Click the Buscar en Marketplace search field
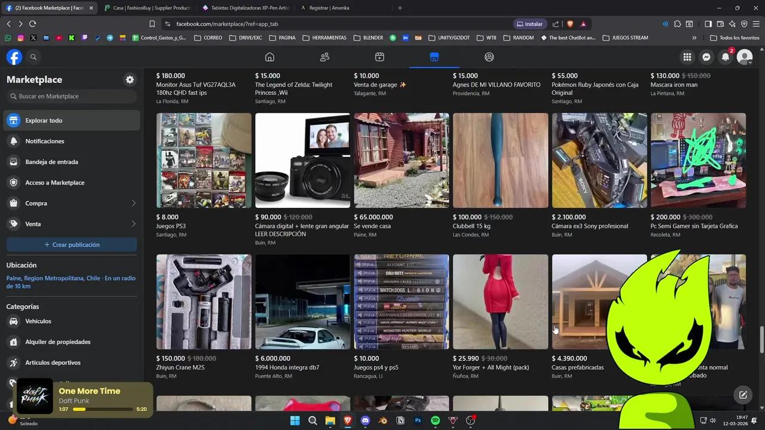This screenshot has height=430, width=765. click(72, 96)
